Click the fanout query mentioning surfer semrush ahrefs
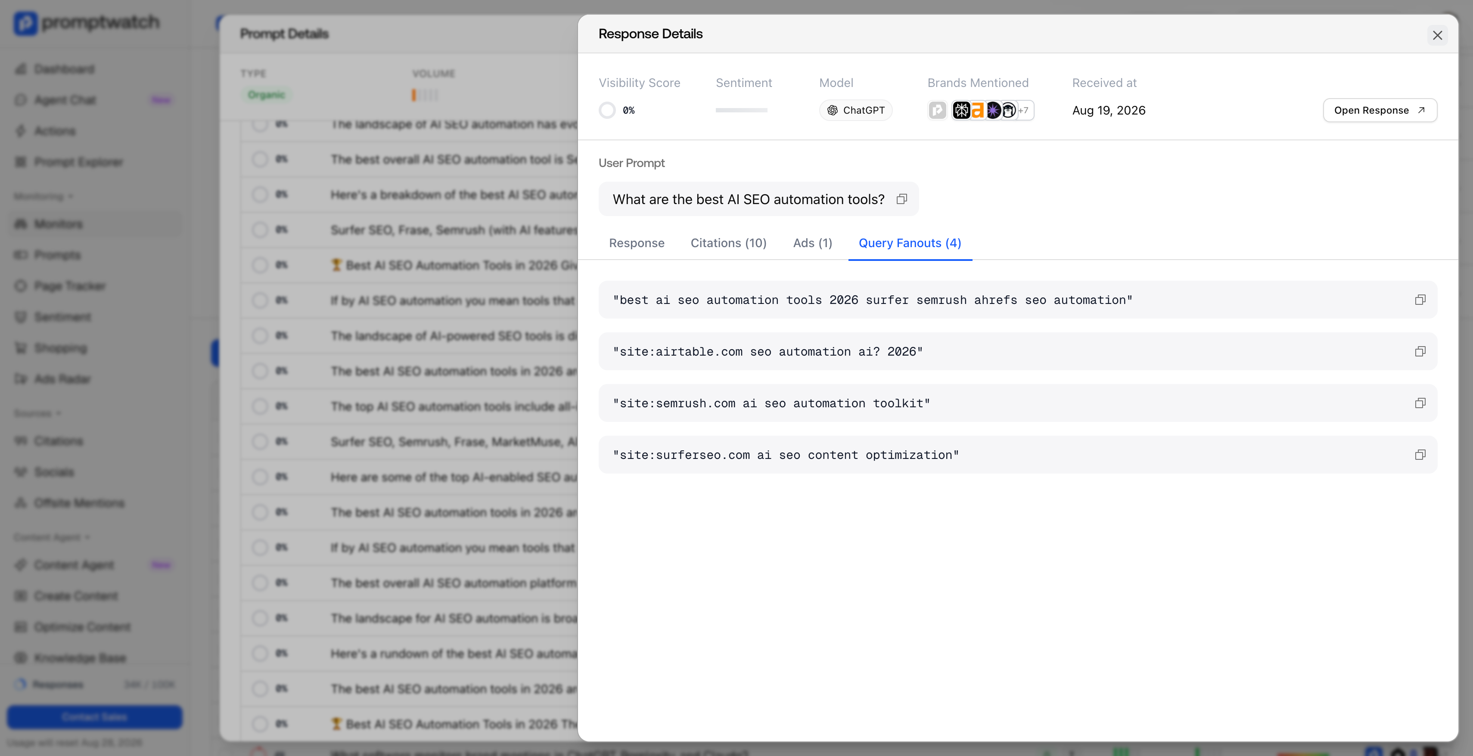 (x=873, y=300)
